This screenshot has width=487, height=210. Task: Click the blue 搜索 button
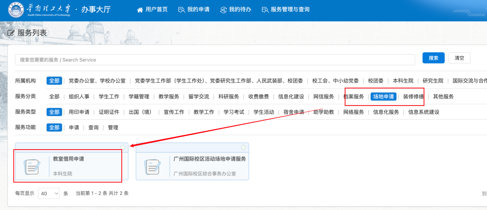433,58
